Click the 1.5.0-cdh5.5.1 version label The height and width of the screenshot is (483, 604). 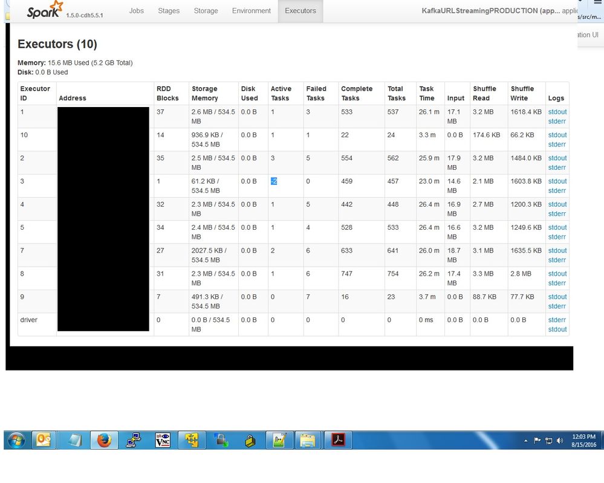(85, 15)
